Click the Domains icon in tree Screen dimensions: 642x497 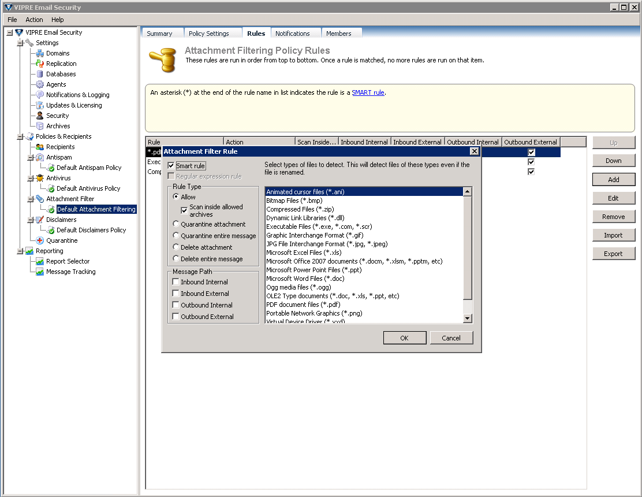40,53
